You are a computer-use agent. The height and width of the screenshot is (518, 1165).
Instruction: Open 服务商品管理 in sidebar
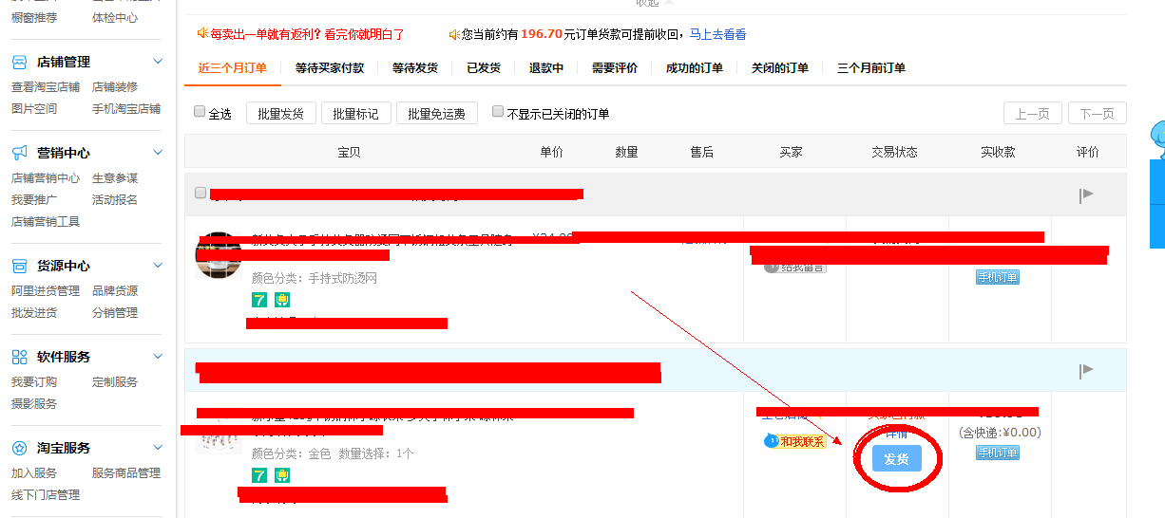click(126, 473)
